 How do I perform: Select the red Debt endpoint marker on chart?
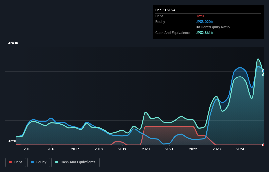tap(263, 145)
